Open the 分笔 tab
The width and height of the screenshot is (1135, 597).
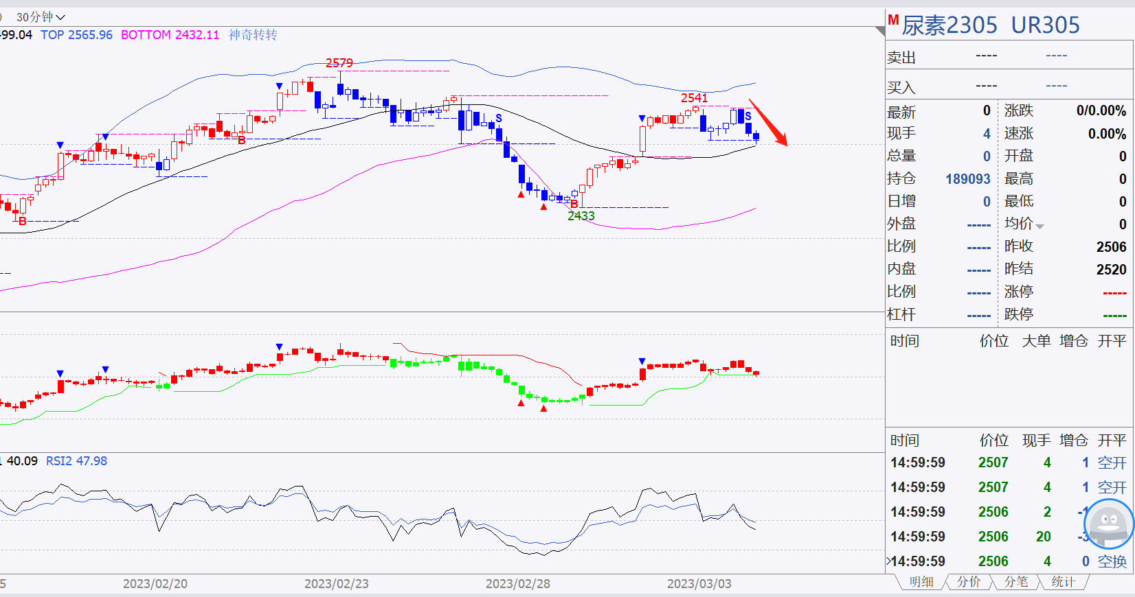coord(1016,582)
